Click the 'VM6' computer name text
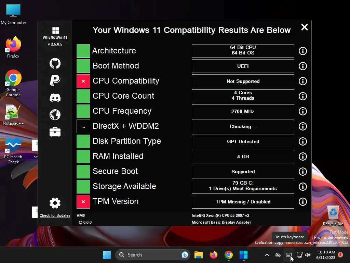Screen dimensions: 350x263 (81, 215)
